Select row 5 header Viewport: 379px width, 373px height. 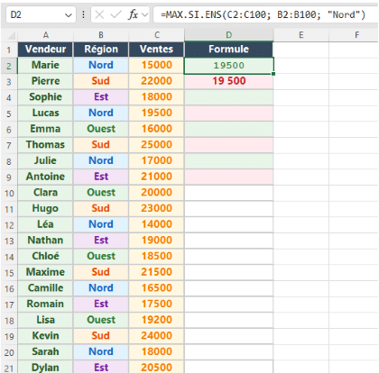[9, 114]
